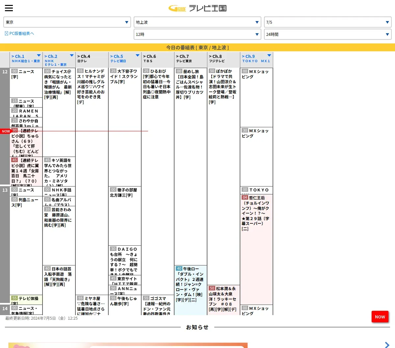Open the 東京 region dropdown

[x=67, y=22]
